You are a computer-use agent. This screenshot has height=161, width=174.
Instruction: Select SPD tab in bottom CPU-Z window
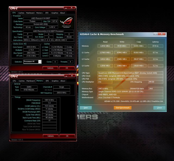click(47, 81)
